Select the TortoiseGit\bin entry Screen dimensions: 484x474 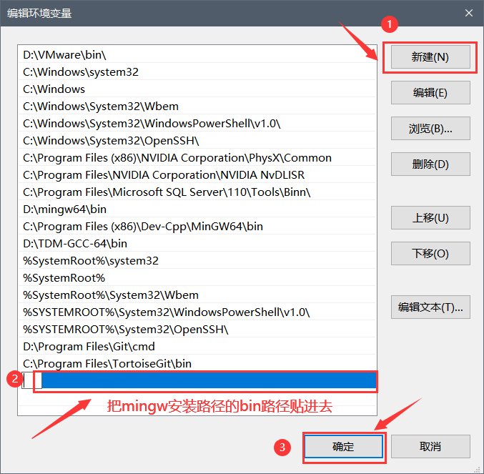[x=197, y=363]
